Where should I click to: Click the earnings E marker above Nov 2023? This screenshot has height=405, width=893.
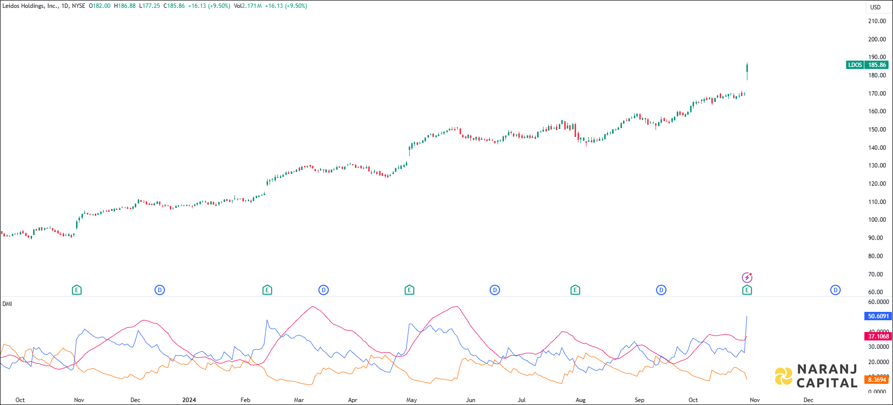pos(77,290)
